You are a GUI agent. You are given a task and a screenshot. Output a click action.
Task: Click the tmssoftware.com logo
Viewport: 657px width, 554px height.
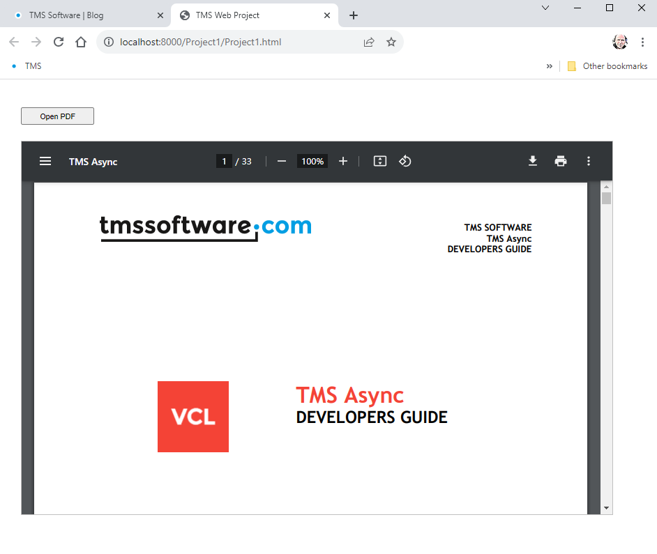click(206, 228)
